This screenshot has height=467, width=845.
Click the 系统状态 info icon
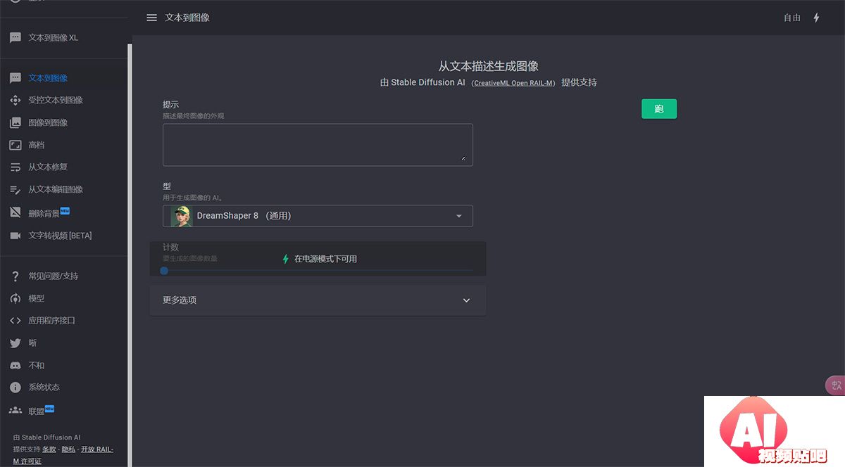(15, 388)
